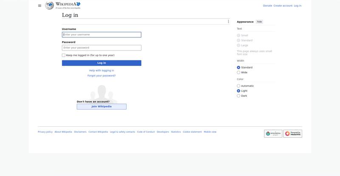Viewport: 340px width, 176px height.
Task: Select the Dark color option
Action: [x=238, y=96]
